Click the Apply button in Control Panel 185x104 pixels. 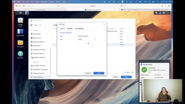pos(126,77)
